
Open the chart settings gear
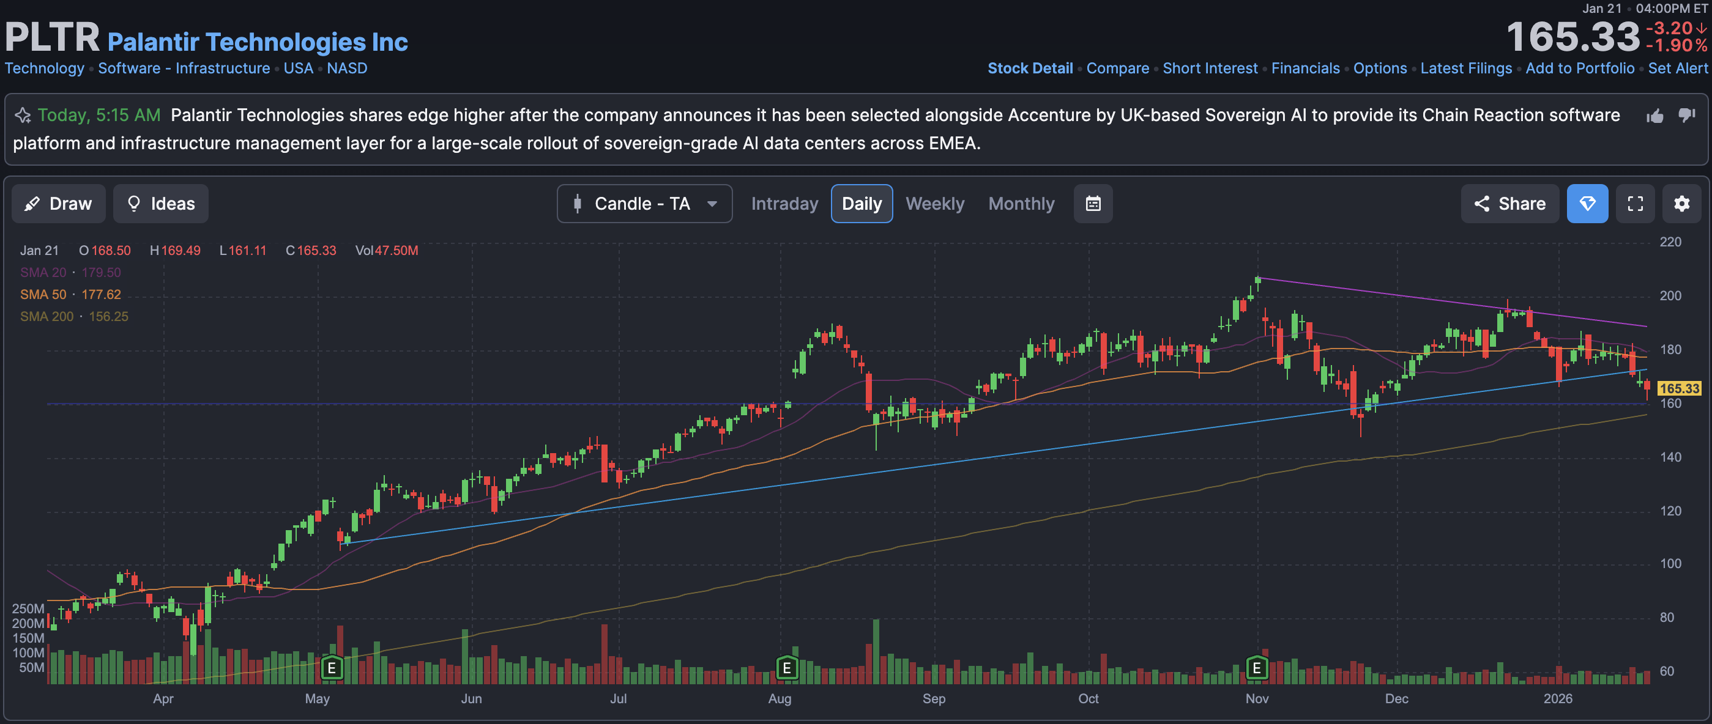coord(1681,203)
